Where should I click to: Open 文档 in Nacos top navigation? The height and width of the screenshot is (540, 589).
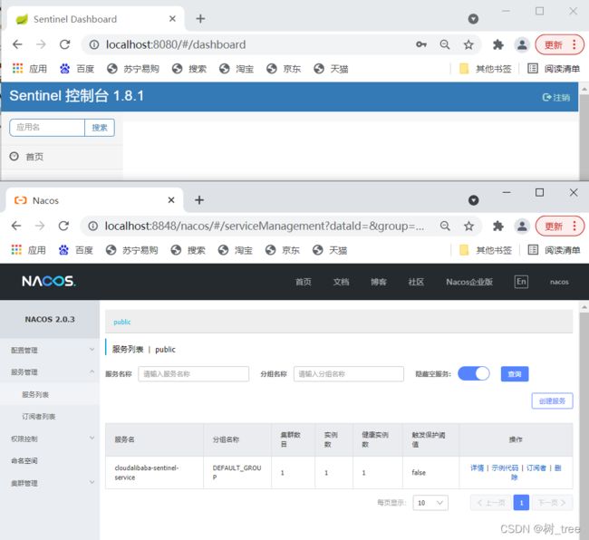pyautogui.click(x=341, y=282)
